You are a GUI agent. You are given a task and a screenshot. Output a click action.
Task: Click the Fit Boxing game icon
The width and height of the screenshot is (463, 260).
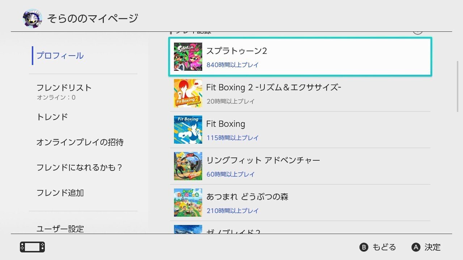point(188,130)
